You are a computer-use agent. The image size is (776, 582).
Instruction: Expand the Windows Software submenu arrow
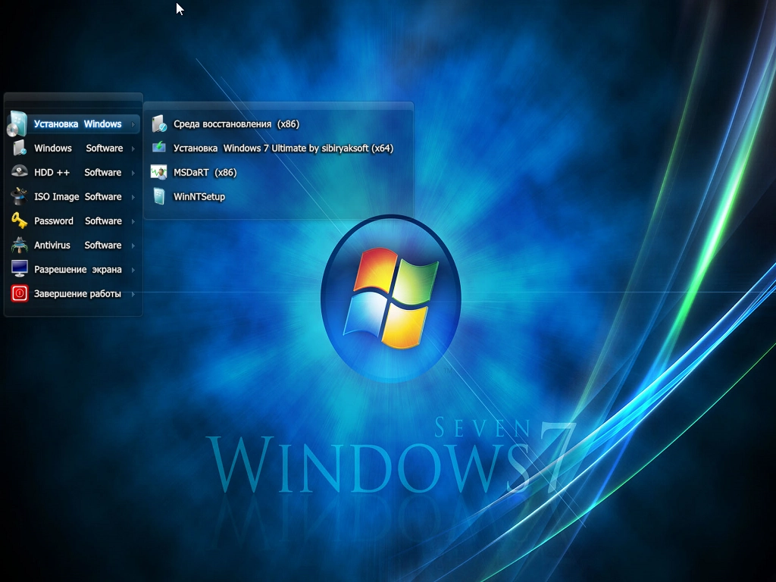point(133,149)
